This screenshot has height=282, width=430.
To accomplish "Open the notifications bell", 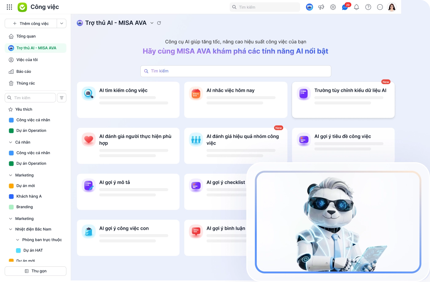I will pyautogui.click(x=357, y=7).
